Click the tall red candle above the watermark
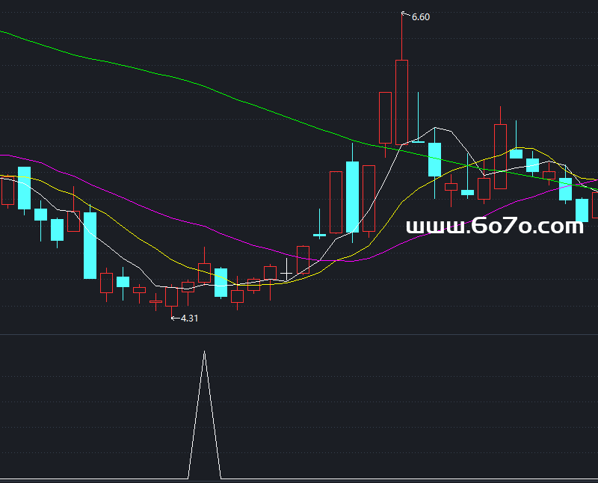 [500, 156]
